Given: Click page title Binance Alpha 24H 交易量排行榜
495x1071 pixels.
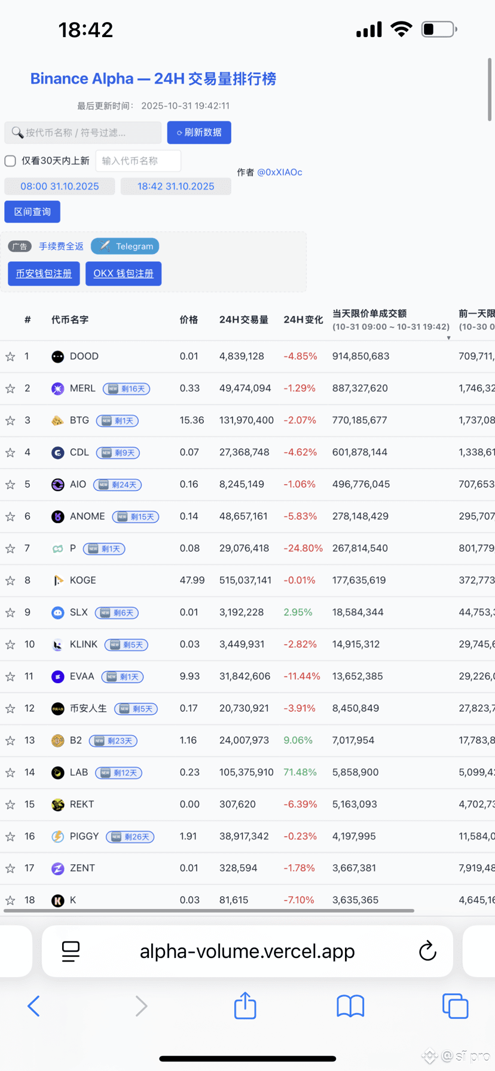Looking at the screenshot, I should click(x=153, y=79).
